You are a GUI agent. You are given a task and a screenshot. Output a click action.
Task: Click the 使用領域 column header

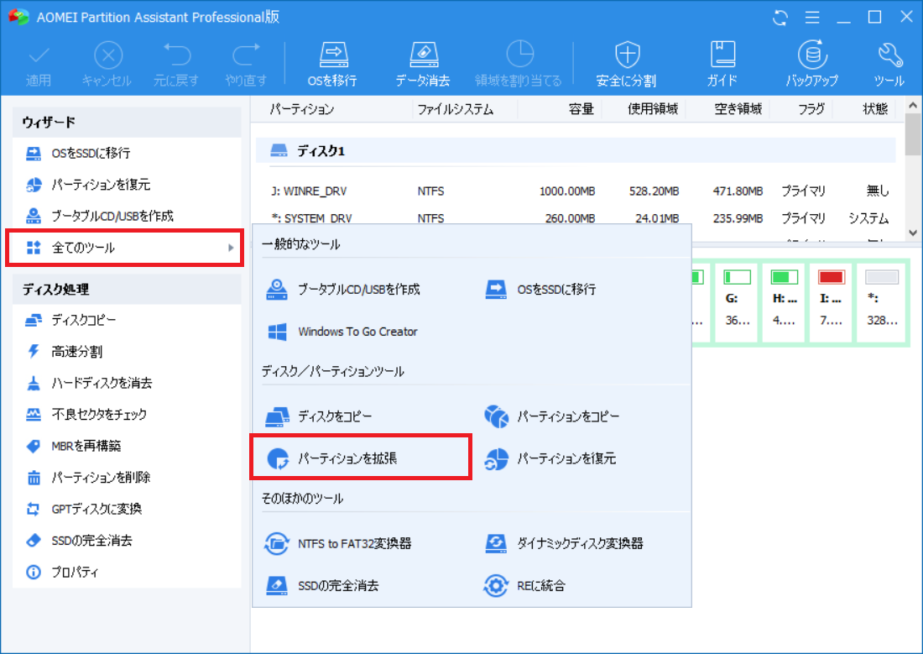tap(653, 109)
